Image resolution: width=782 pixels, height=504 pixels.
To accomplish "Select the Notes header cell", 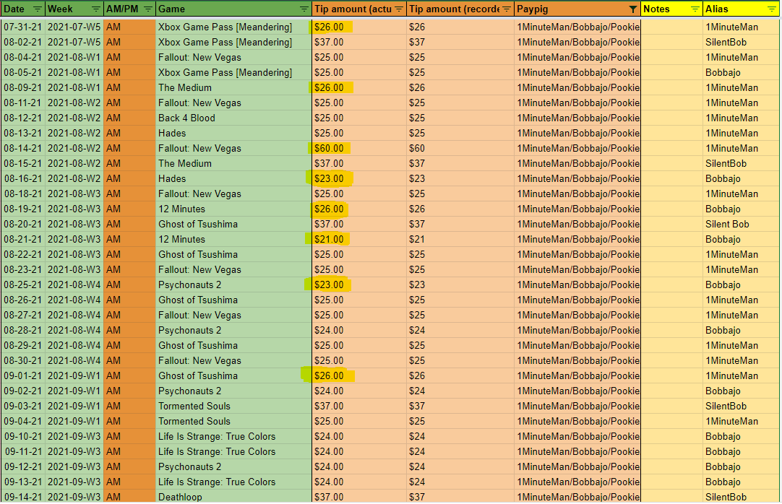I will [x=671, y=9].
